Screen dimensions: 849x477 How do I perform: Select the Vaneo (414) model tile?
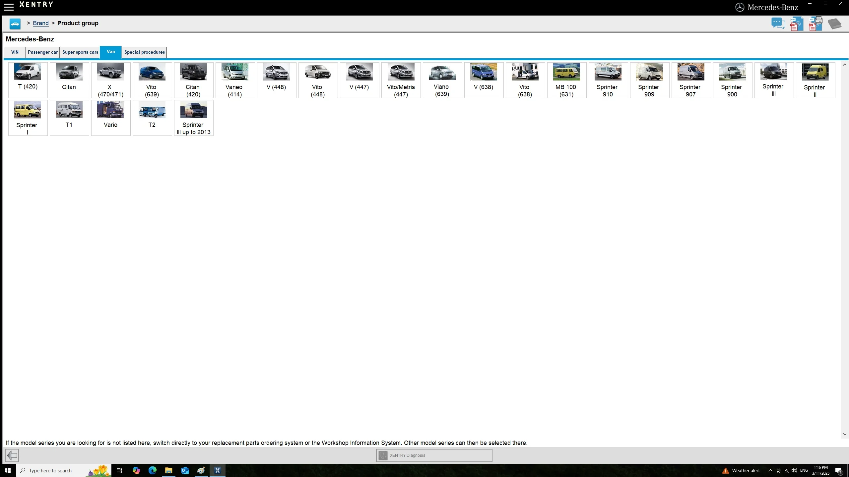click(235, 80)
